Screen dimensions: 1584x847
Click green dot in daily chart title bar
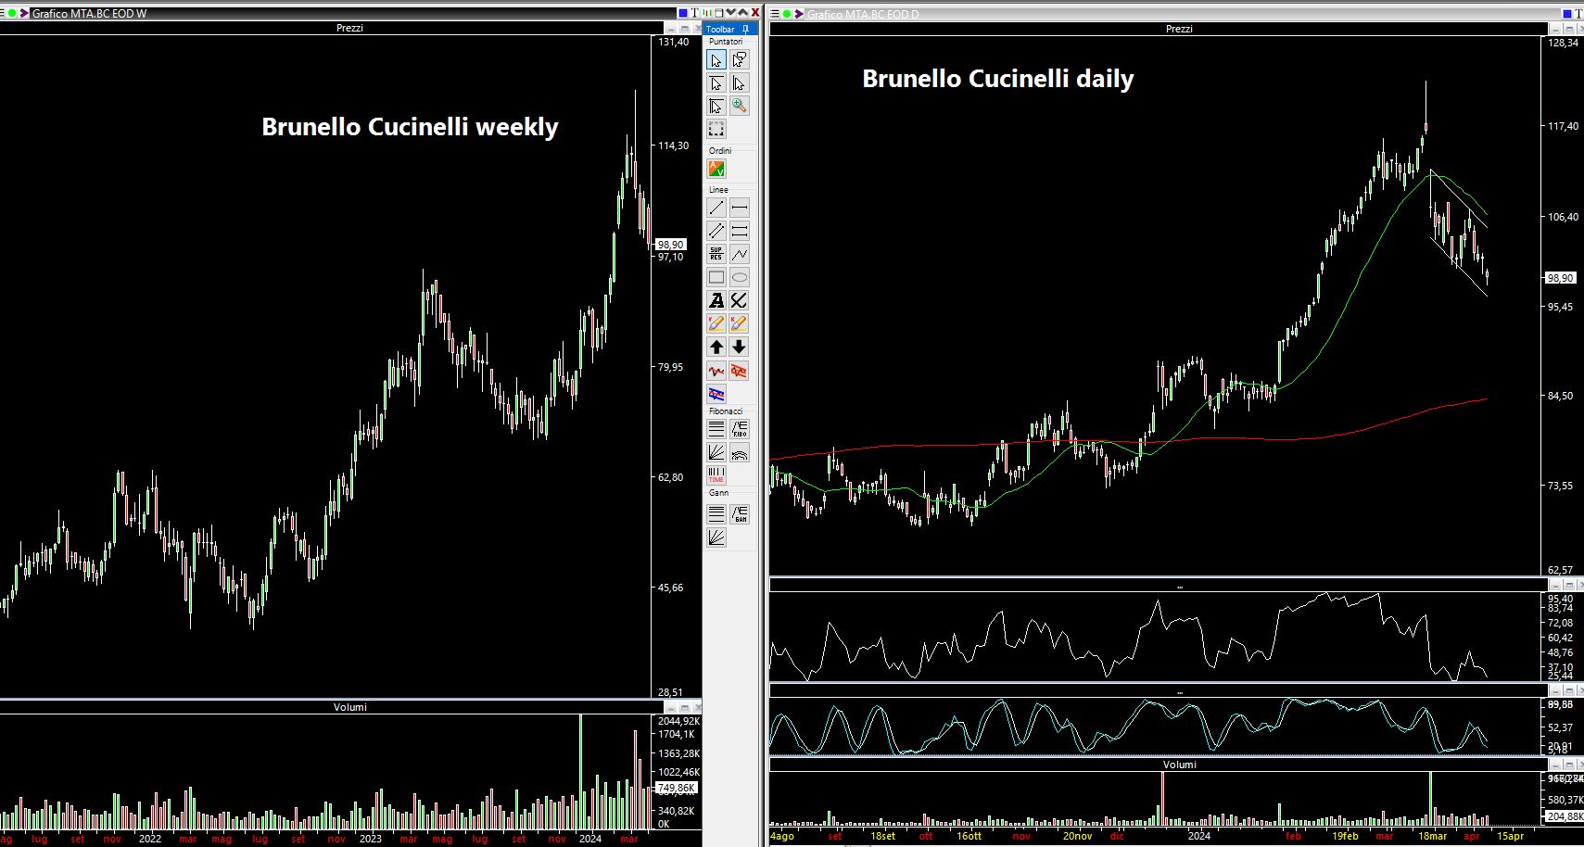786,14
